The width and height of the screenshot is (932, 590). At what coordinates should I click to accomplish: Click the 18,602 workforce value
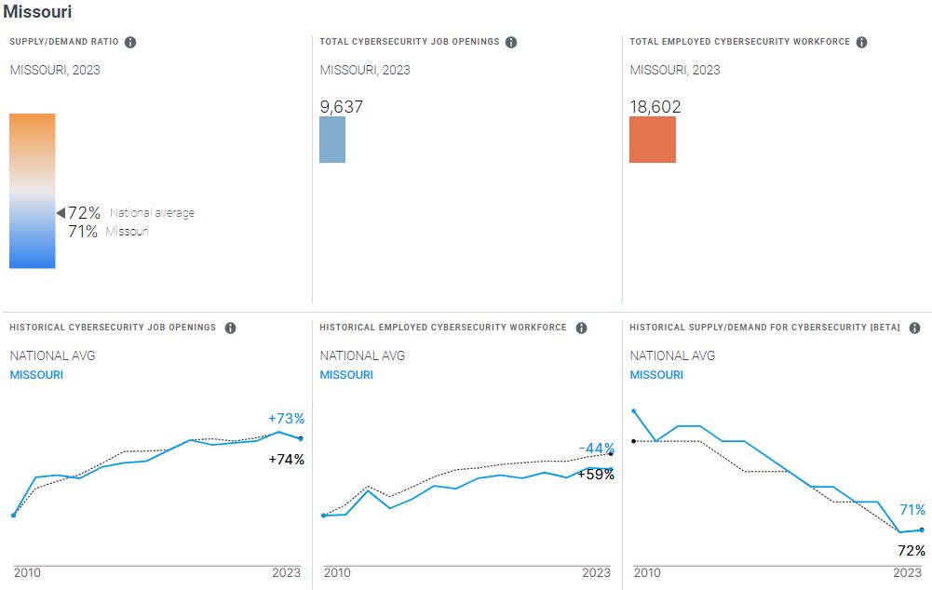(x=655, y=107)
